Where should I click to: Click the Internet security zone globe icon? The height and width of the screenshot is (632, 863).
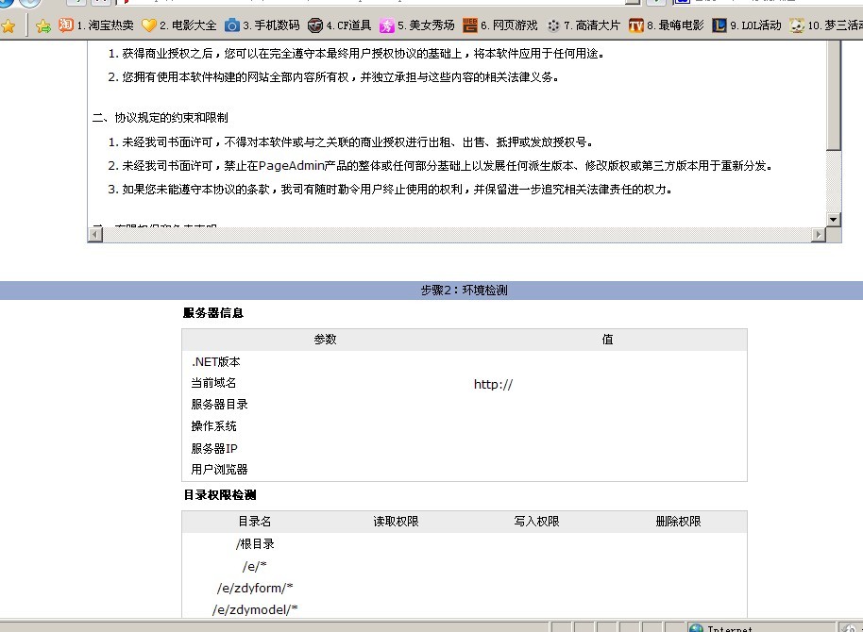coord(696,628)
